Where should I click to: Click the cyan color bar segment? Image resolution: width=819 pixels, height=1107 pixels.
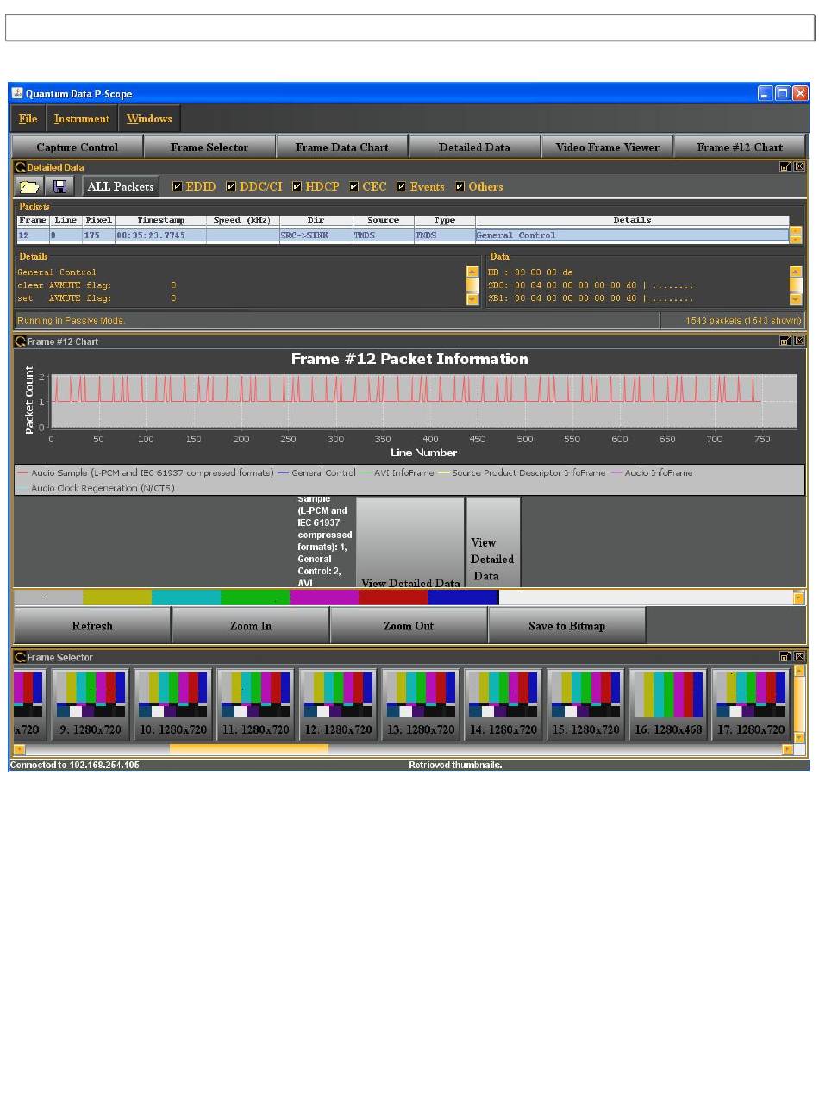pyautogui.click(x=186, y=597)
